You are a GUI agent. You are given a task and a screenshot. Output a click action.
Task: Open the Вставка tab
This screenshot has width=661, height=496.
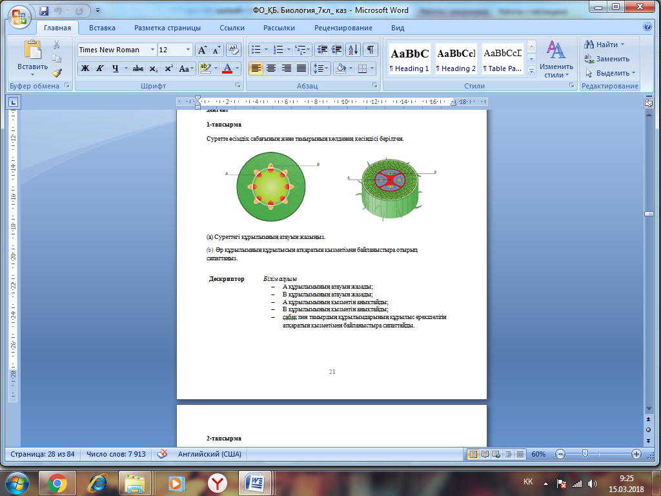102,28
